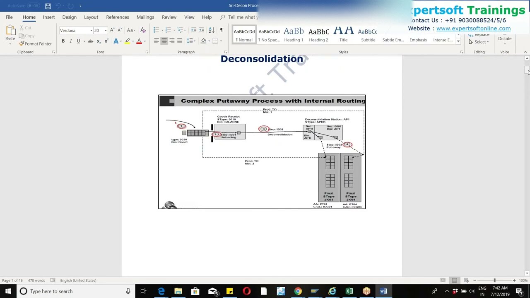Toggle Strikethrough formatting
Screen dimensions: 530x298
pyautogui.click(x=90, y=41)
